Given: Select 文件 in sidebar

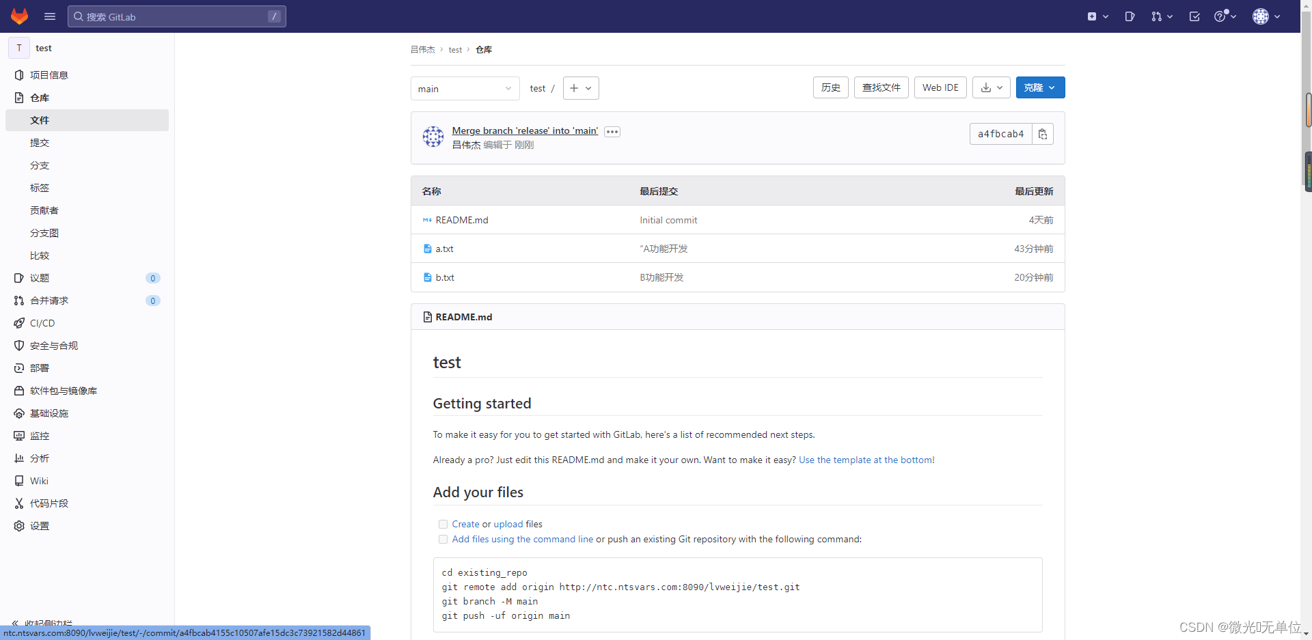Looking at the screenshot, I should point(87,120).
